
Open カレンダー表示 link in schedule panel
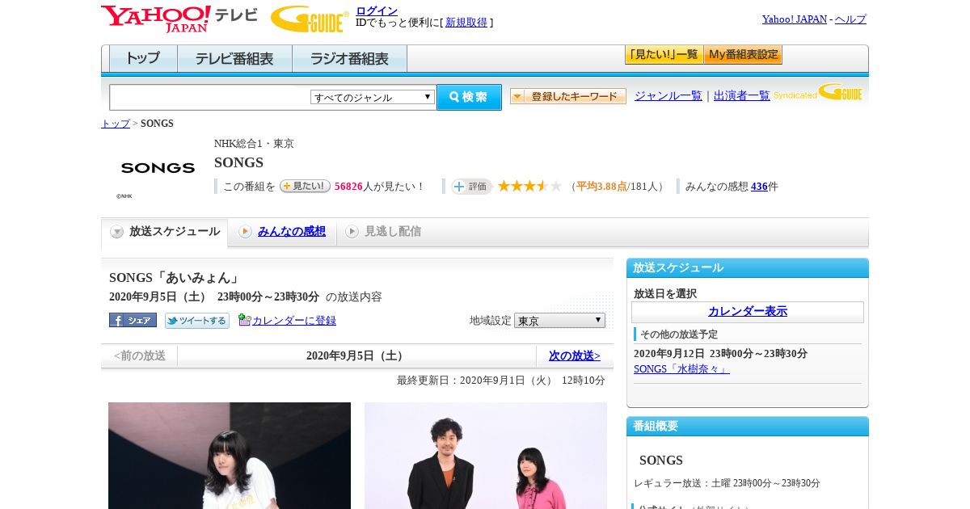[748, 312]
